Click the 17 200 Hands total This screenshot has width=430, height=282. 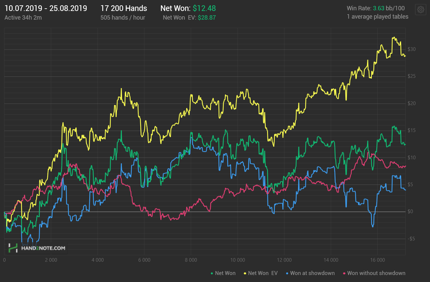click(x=124, y=8)
